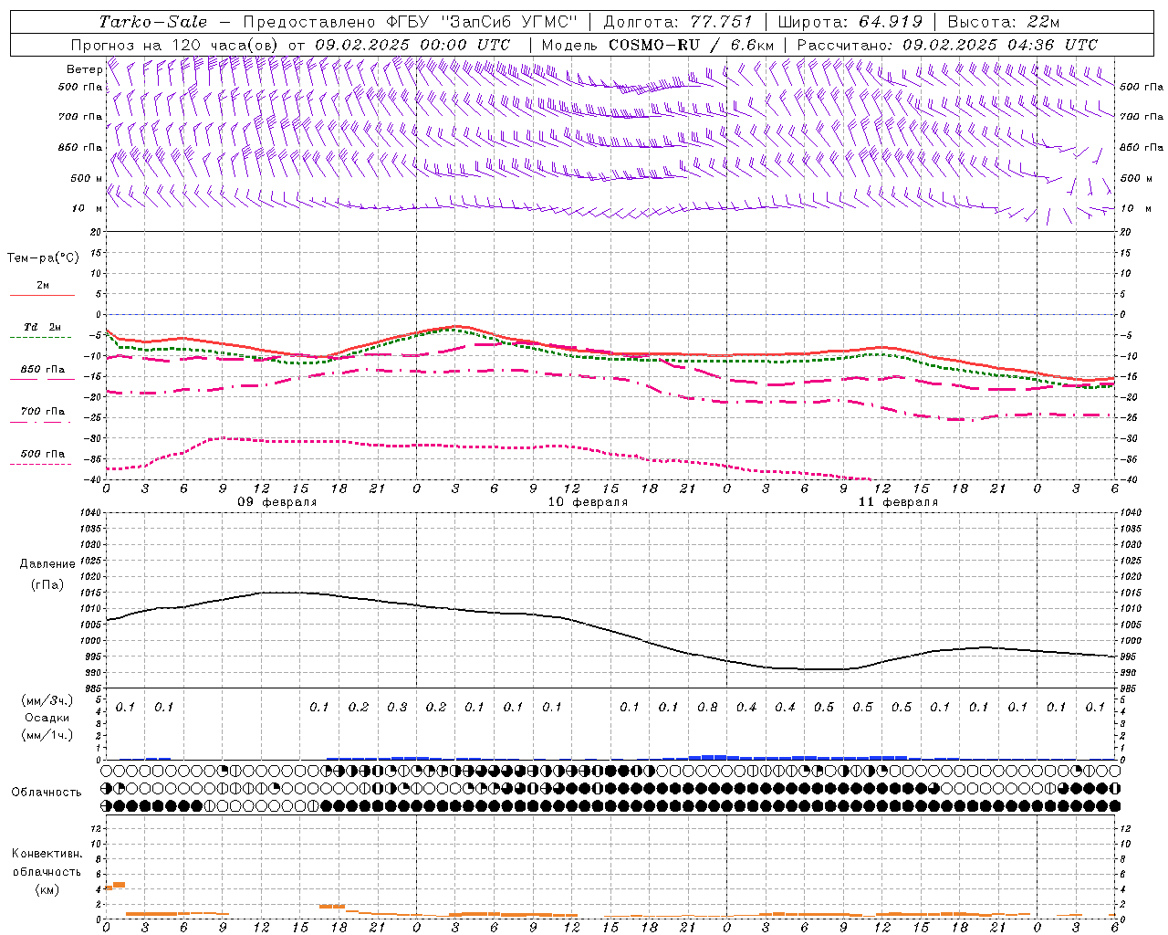1168x935 pixels.
Task: Click the station name Tarko-Sale in the header
Action: [152, 22]
